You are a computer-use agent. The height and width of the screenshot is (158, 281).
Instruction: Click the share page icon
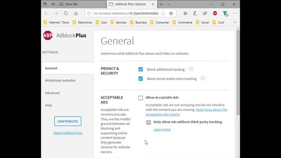(x=205, y=13)
